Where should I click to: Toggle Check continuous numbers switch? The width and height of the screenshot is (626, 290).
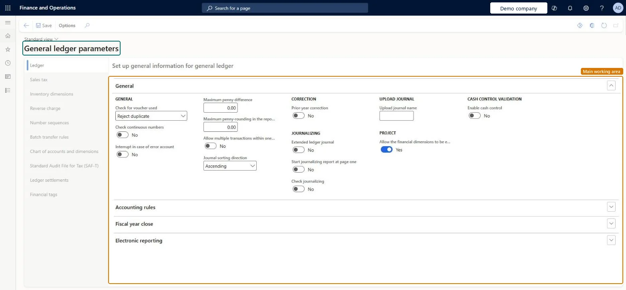123,135
